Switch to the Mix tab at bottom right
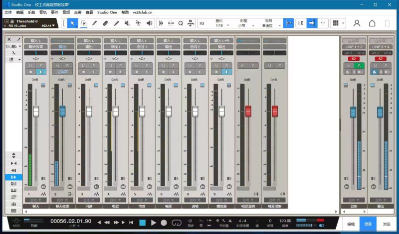Screen dimensions: 399x234 368,224
